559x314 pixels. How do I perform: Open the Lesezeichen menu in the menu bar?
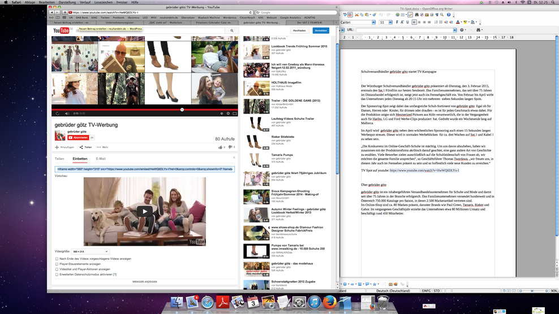pos(104,2)
